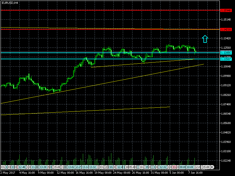The image size is (235, 176).
Task: Select the cyan 1.12055 price label
Action: point(226,53)
